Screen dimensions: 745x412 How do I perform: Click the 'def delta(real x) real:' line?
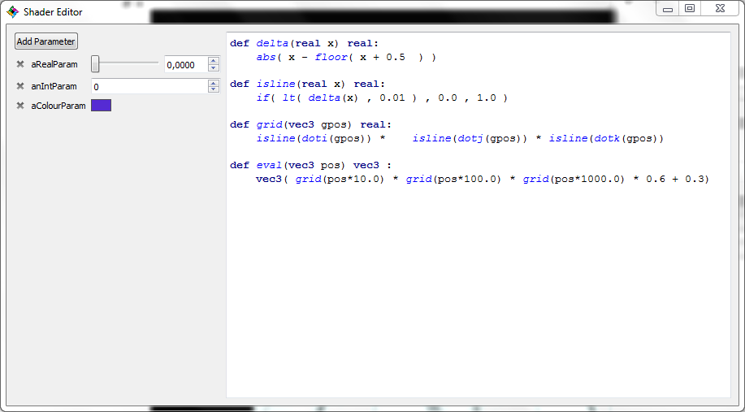click(x=304, y=44)
